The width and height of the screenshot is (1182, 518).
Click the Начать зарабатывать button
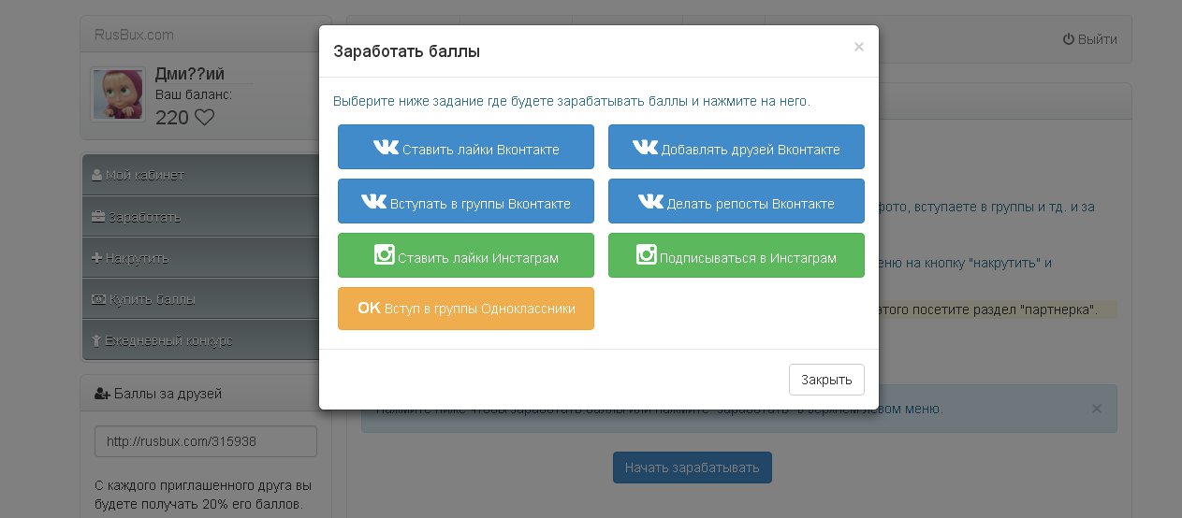693,468
